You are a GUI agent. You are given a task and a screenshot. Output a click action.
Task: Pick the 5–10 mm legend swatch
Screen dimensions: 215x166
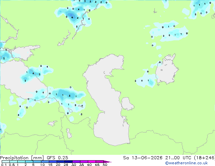[x=37, y=162]
